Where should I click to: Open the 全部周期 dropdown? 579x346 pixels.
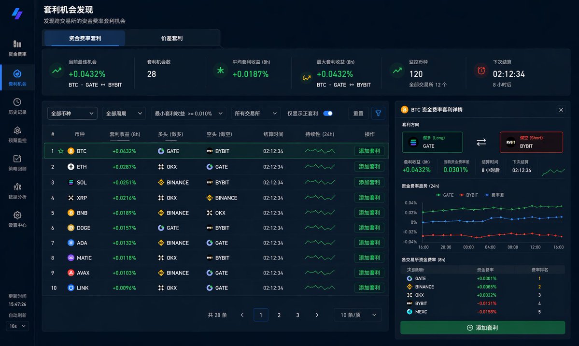[124, 113]
